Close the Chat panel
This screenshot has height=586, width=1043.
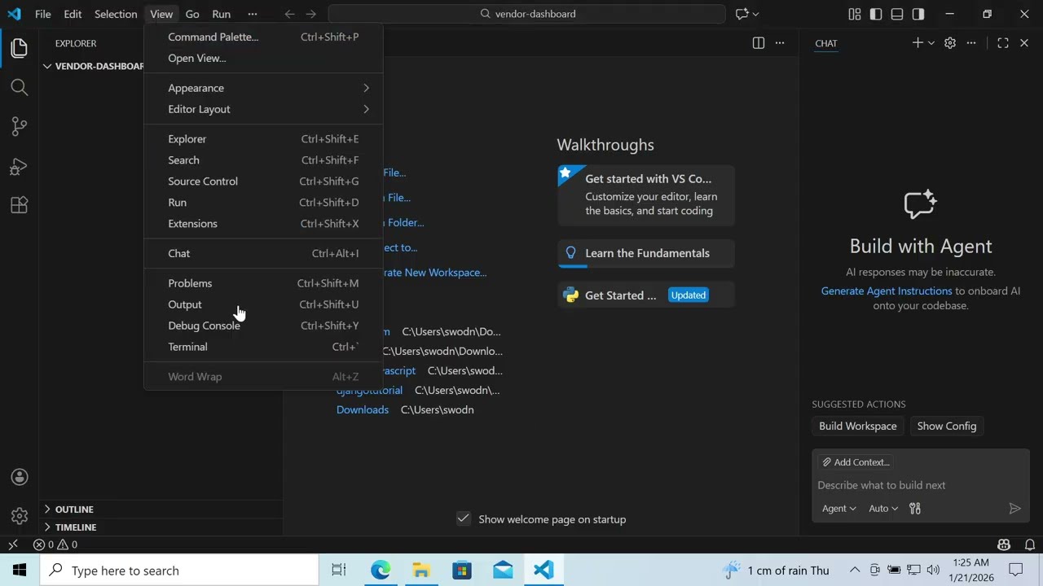click(x=1024, y=43)
